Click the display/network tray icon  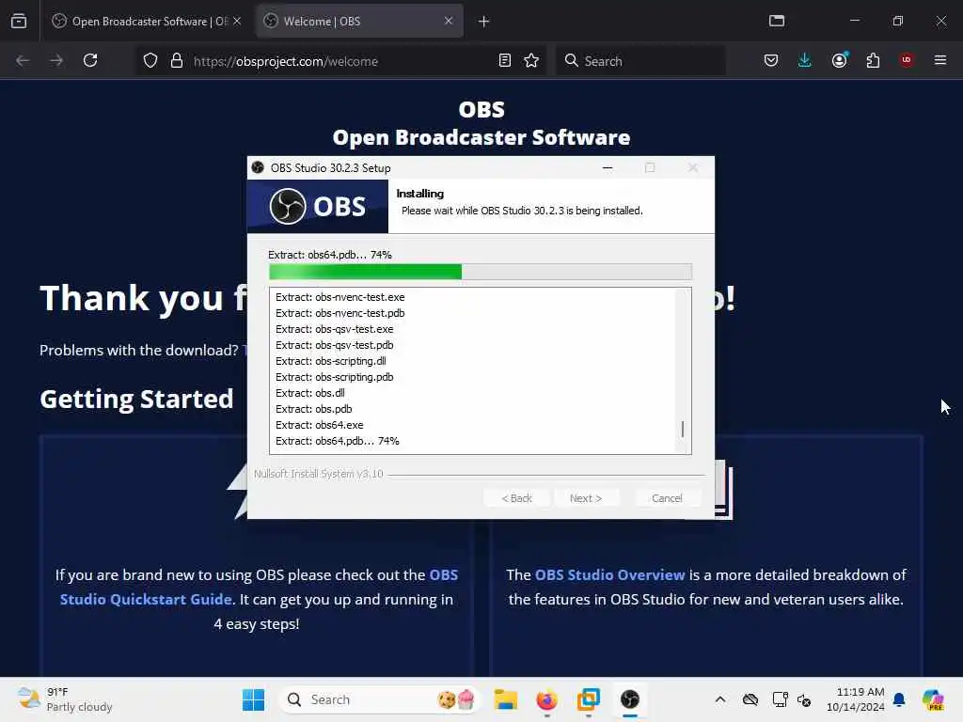[780, 699]
